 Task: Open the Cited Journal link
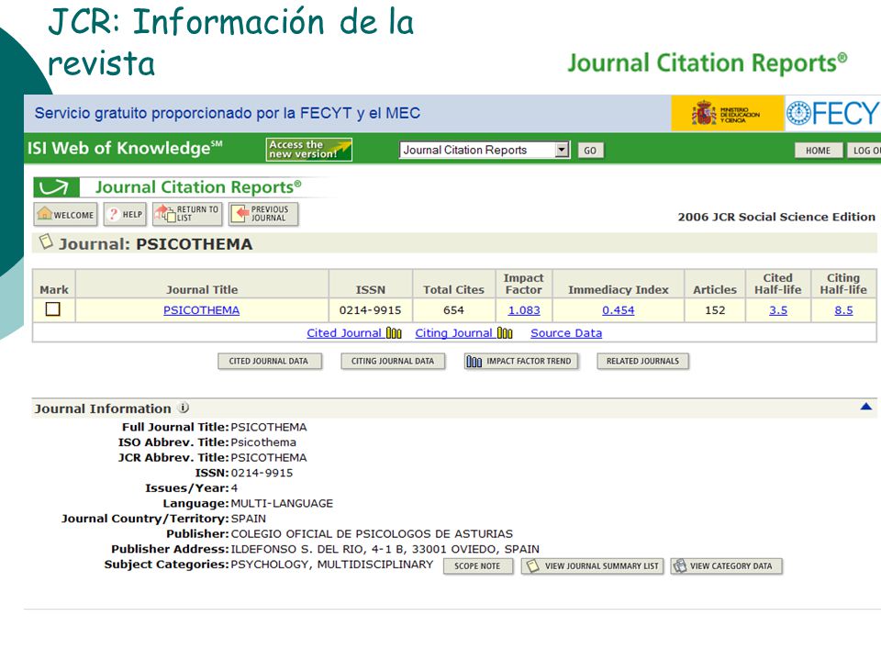344,333
